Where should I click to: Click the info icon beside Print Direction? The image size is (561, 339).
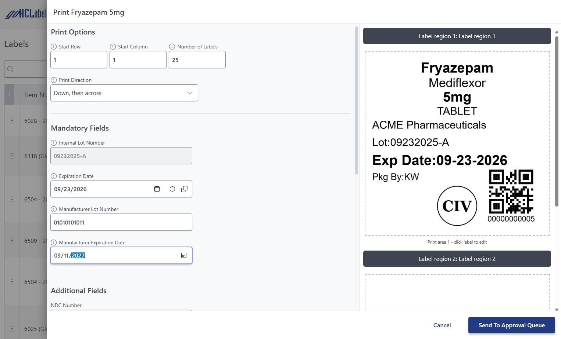(x=54, y=80)
